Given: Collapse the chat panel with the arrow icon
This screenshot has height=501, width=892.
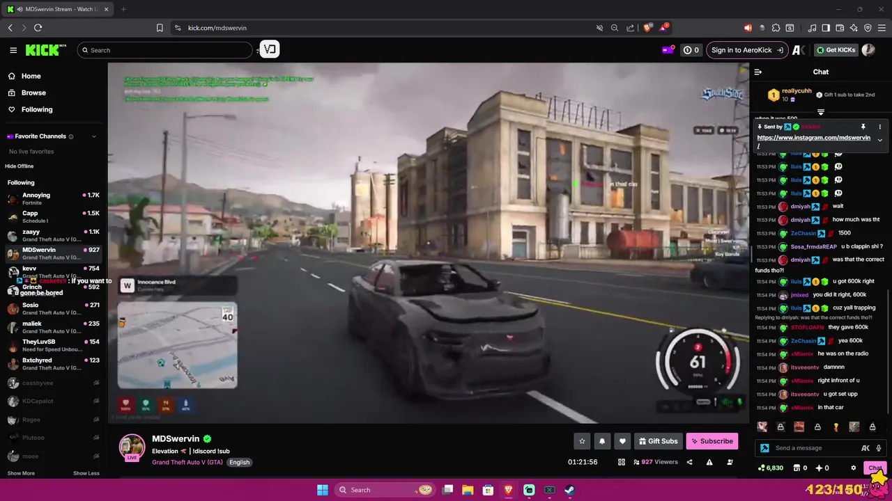Looking at the screenshot, I should tap(758, 72).
